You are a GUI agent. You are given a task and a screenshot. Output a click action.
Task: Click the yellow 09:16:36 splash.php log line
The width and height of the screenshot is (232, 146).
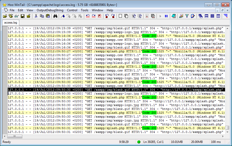pos(116,36)
